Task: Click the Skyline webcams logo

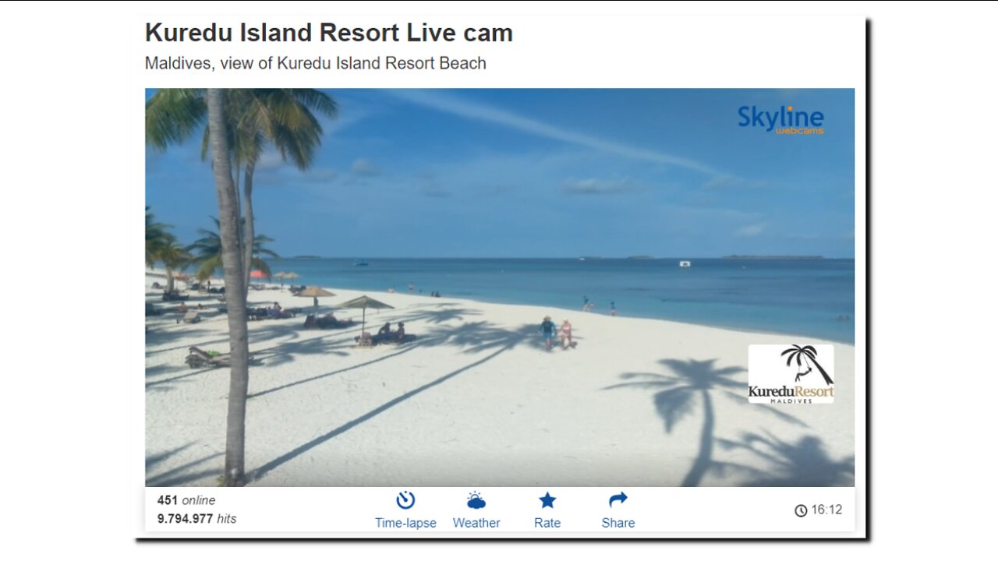Action: [780, 119]
